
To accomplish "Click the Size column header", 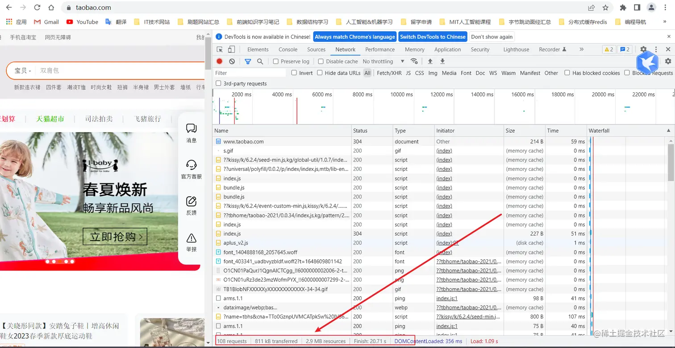I will pyautogui.click(x=525, y=131).
